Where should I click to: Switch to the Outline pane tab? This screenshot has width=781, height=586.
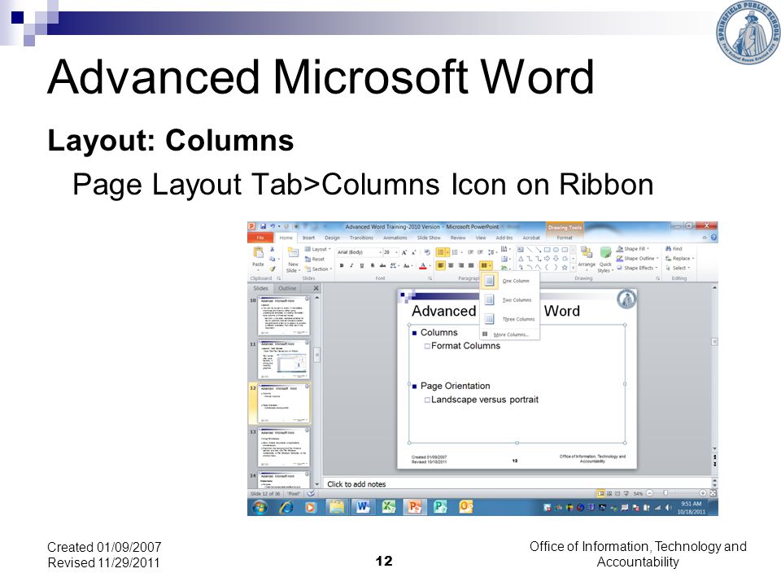click(x=287, y=288)
